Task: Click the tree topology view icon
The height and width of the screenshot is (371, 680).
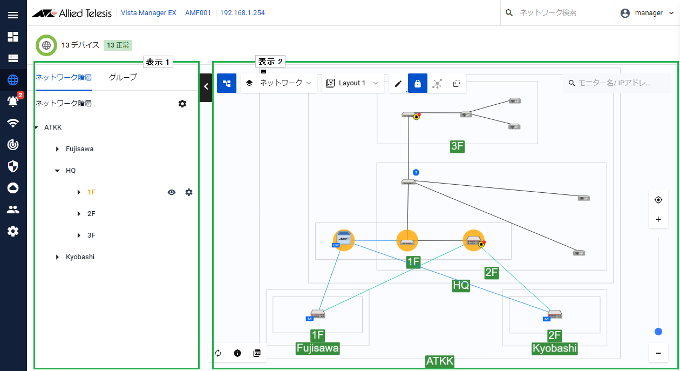Action: 227,84
